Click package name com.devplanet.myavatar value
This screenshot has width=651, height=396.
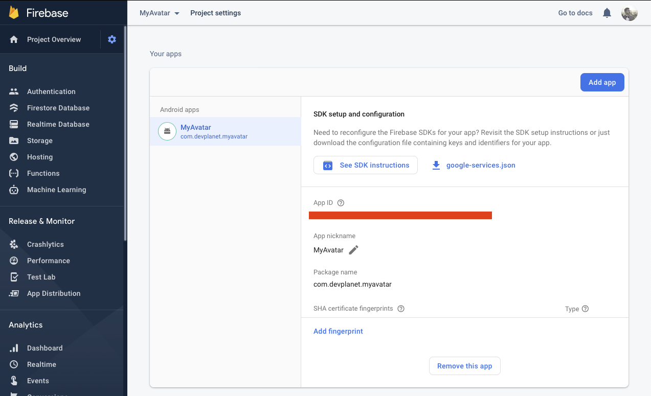point(352,284)
